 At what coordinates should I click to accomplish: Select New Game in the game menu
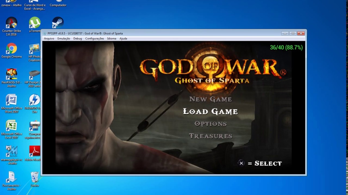[211, 99]
